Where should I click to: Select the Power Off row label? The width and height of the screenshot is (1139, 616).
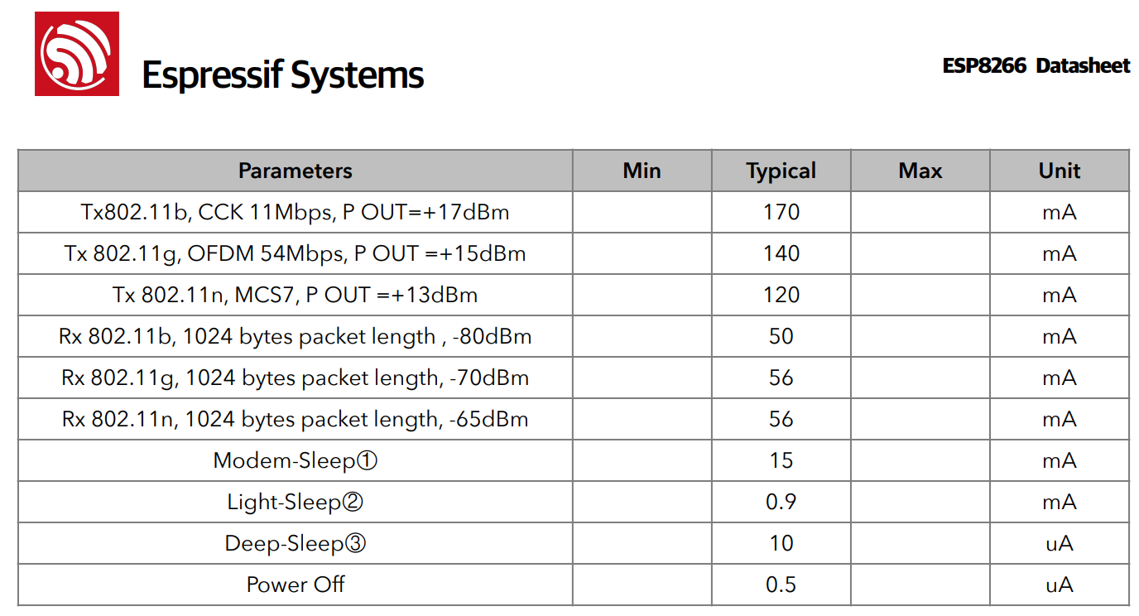(x=296, y=585)
